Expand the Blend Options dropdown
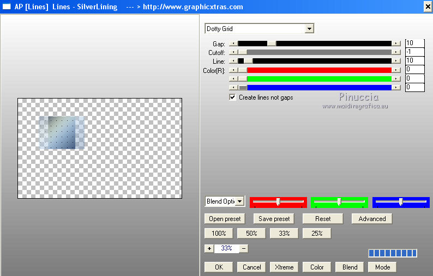433x276 pixels. [x=240, y=201]
